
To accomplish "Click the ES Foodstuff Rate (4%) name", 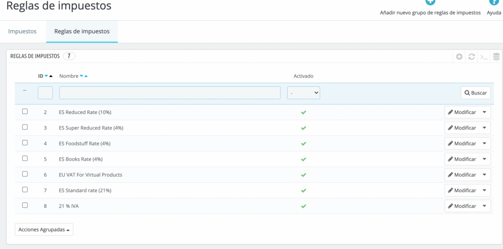I will tap(85, 144).
